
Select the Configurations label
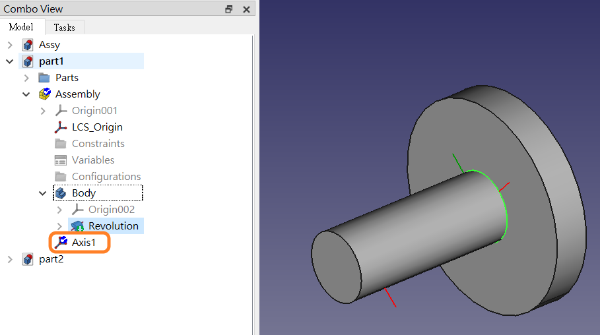[106, 176]
